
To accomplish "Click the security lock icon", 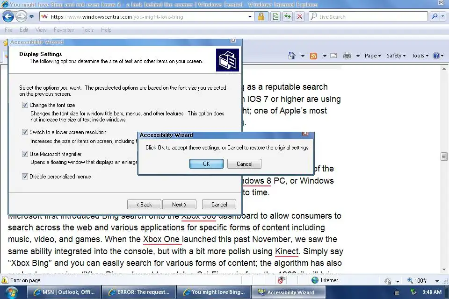I will [261, 17].
